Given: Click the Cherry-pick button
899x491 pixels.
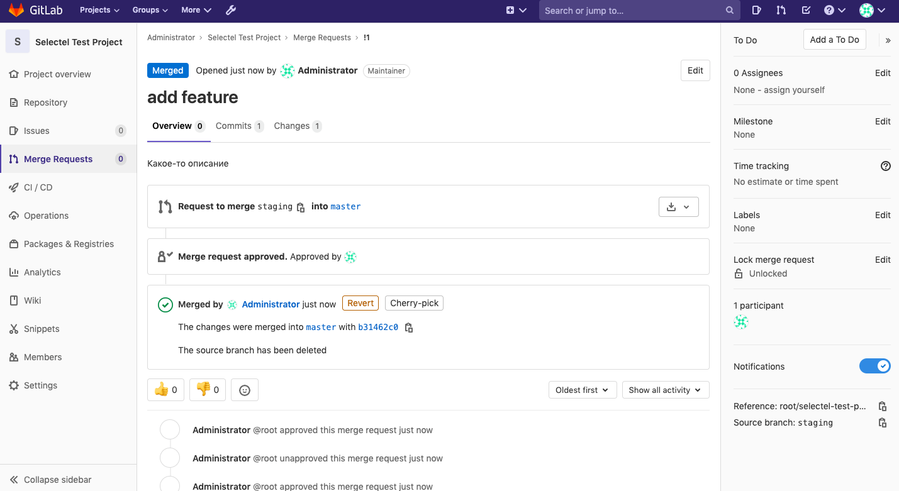Looking at the screenshot, I should tap(415, 303).
